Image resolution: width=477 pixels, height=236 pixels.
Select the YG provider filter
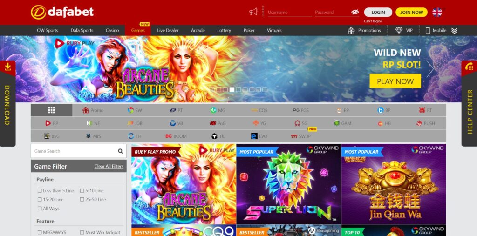[259, 123]
